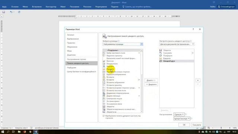
Task: Select Визначити новий числовий формат command
Action: click(x=121, y=58)
